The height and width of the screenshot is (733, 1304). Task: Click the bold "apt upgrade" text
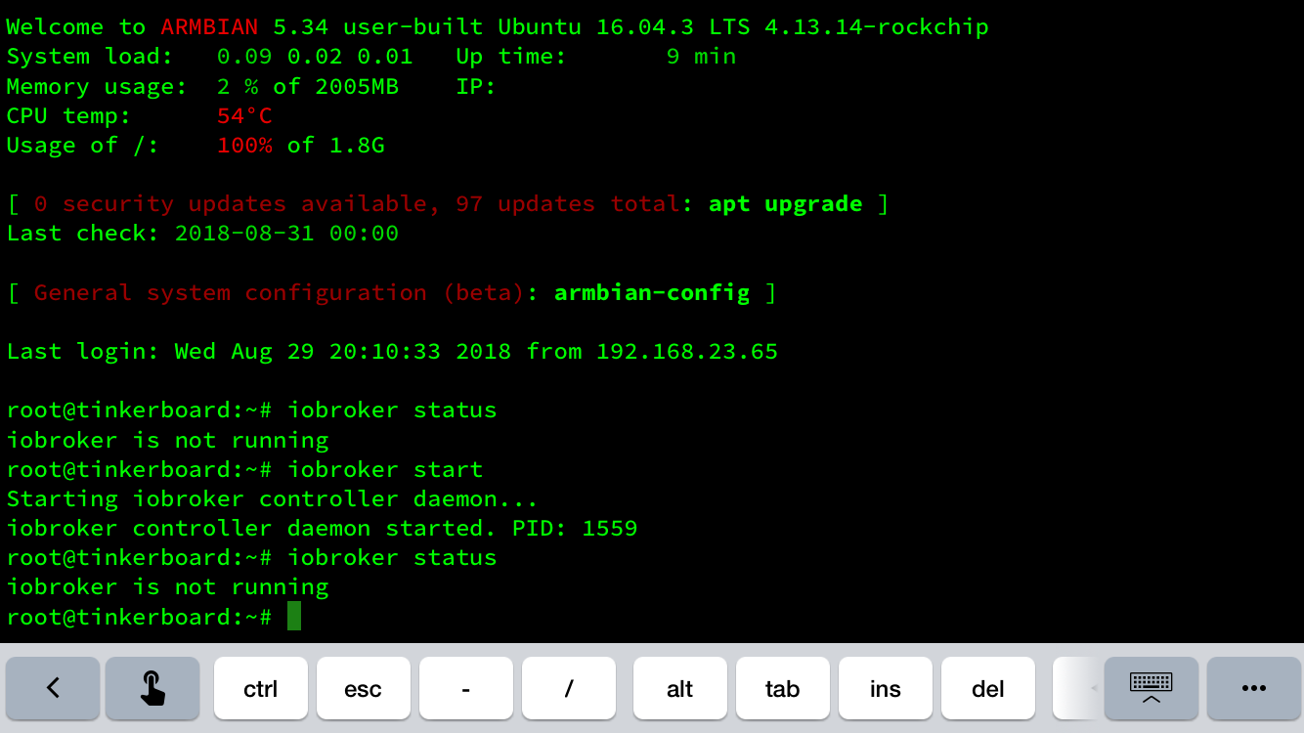click(x=786, y=203)
